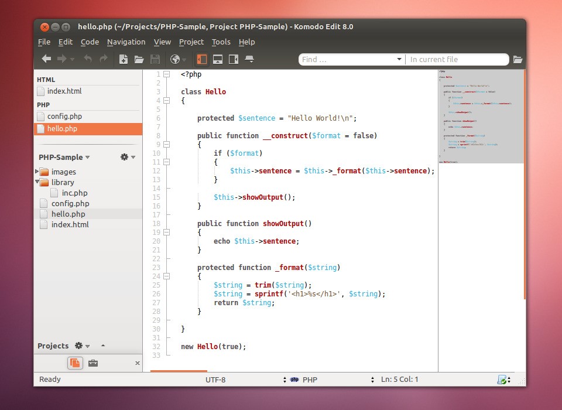
Task: Click the Back navigation arrow in toolbar
Action: coord(46,59)
